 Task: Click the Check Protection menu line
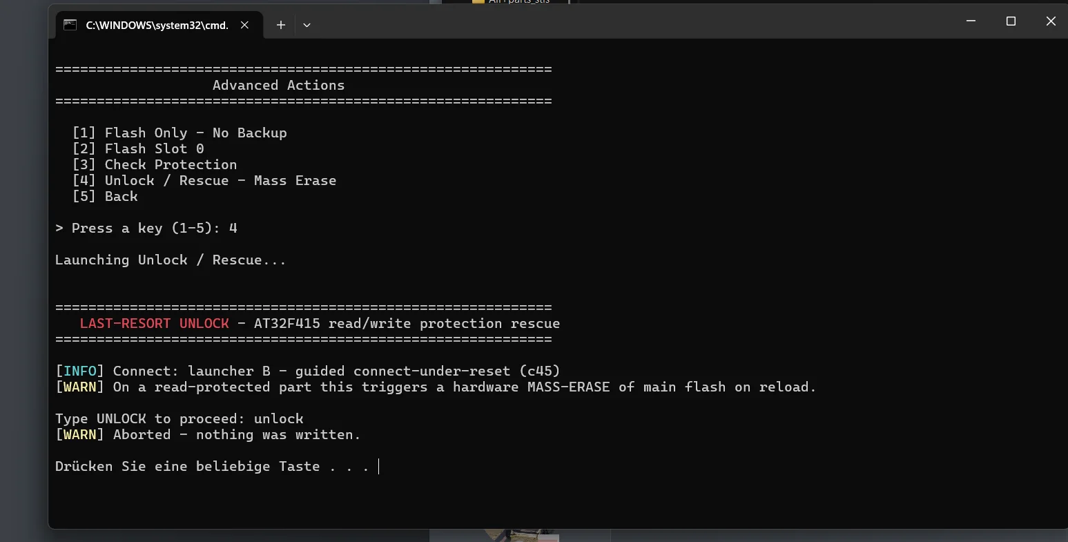(155, 164)
